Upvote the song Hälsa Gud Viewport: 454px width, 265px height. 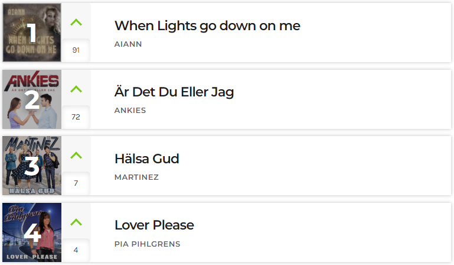tap(76, 156)
